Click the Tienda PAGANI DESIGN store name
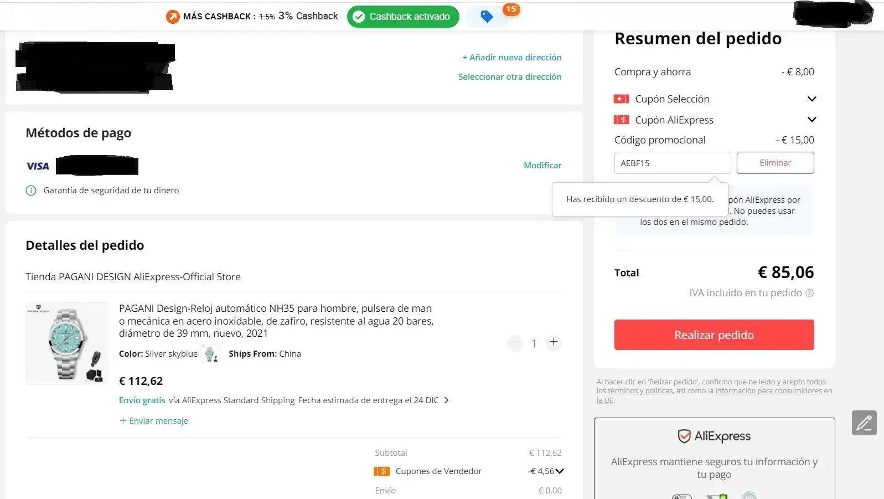 pyautogui.click(x=133, y=277)
